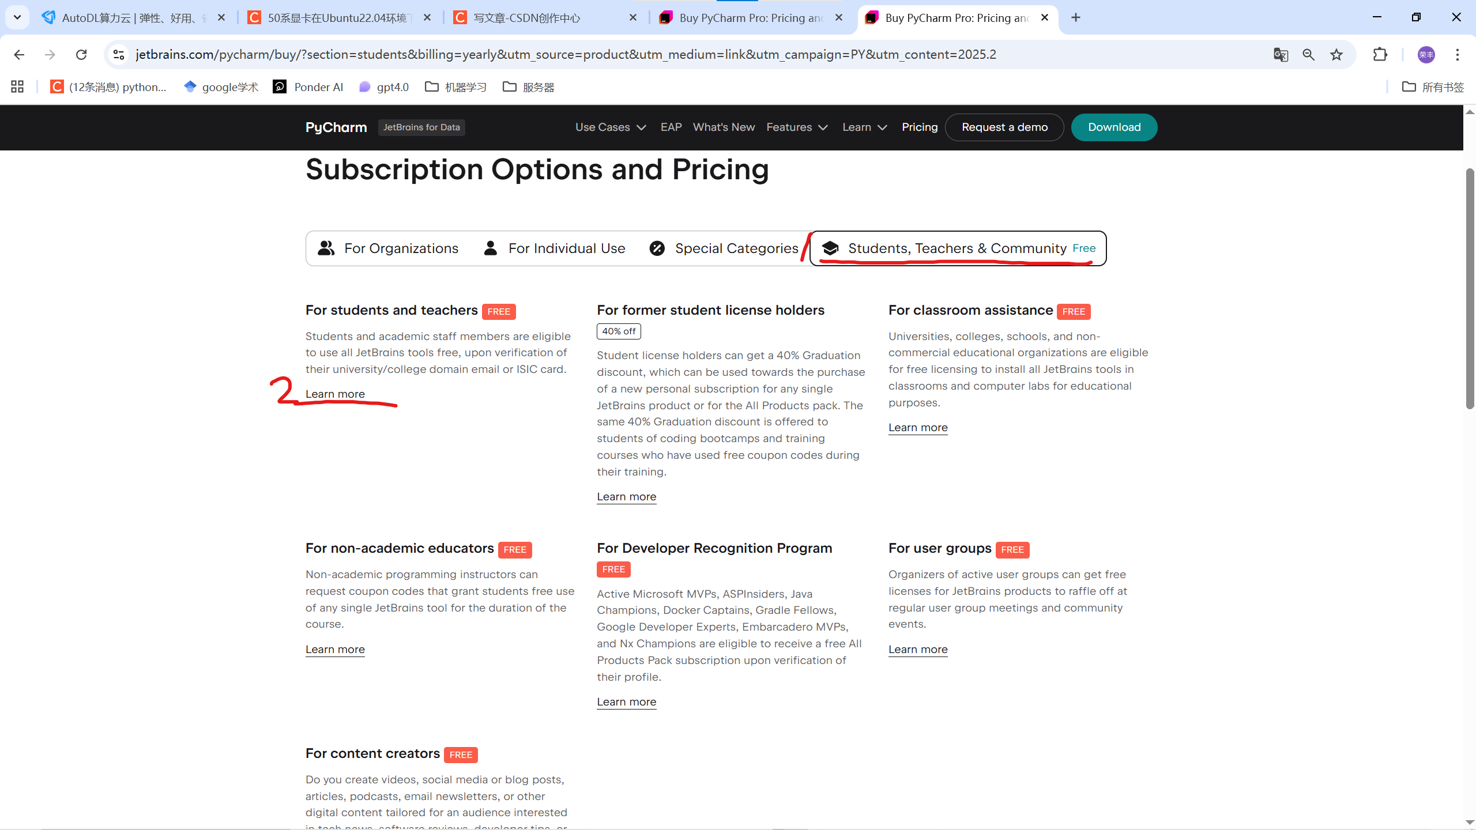Expand the Use Cases dropdown
Viewport: 1476px width, 830px height.
610,127
